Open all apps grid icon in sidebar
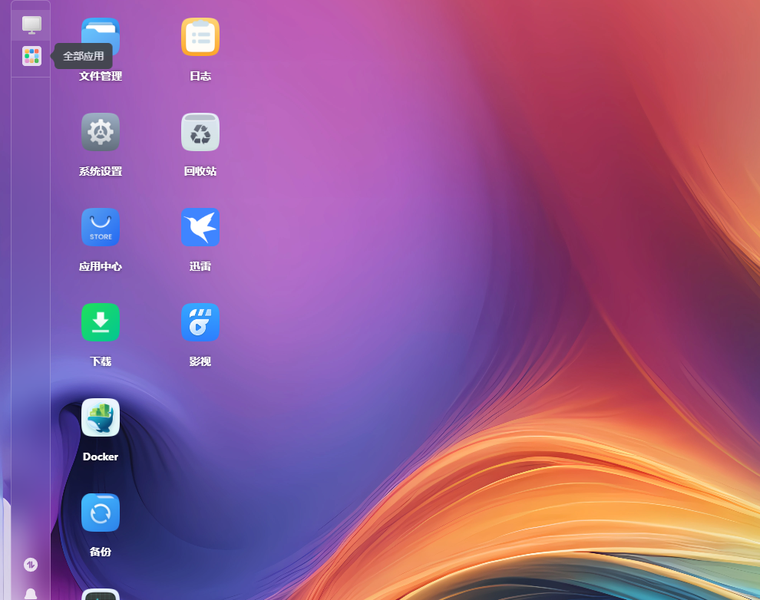The height and width of the screenshot is (600, 760). coord(31,56)
